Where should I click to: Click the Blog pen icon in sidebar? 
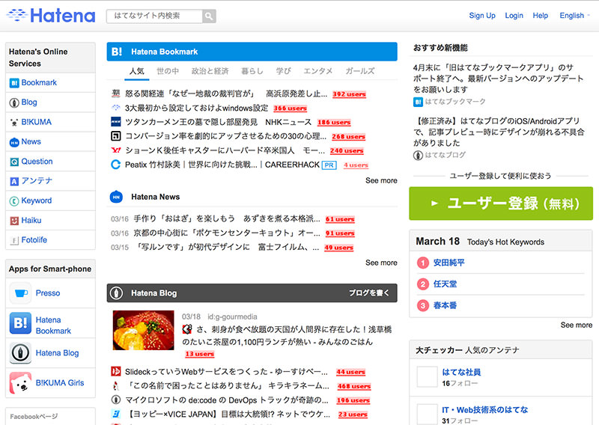(x=14, y=103)
